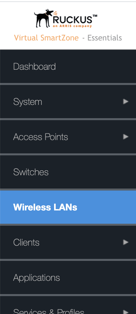This screenshot has width=136, height=314.
Task: Expand the Access Points submenu arrow
Action: (x=126, y=137)
